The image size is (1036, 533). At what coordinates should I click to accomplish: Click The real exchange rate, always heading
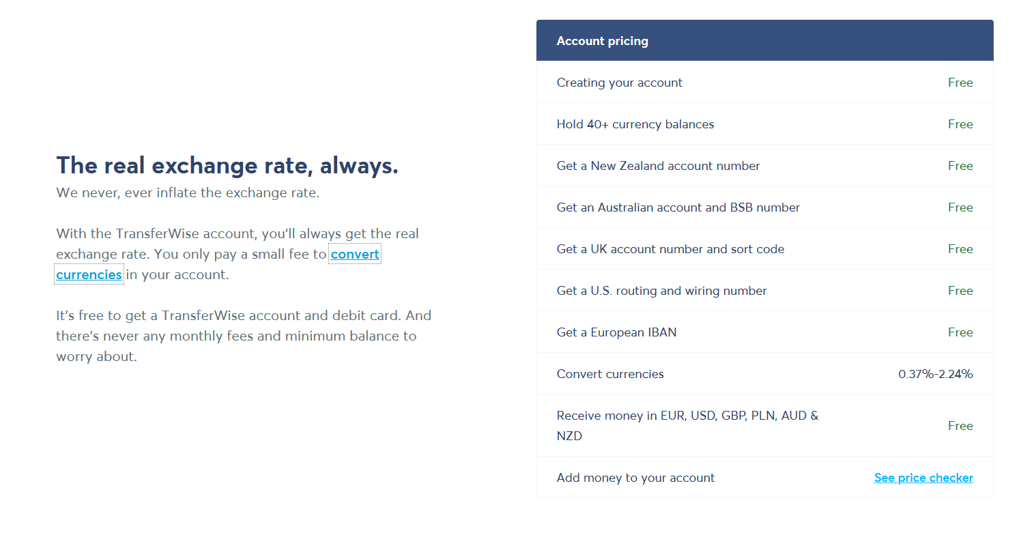[227, 165]
